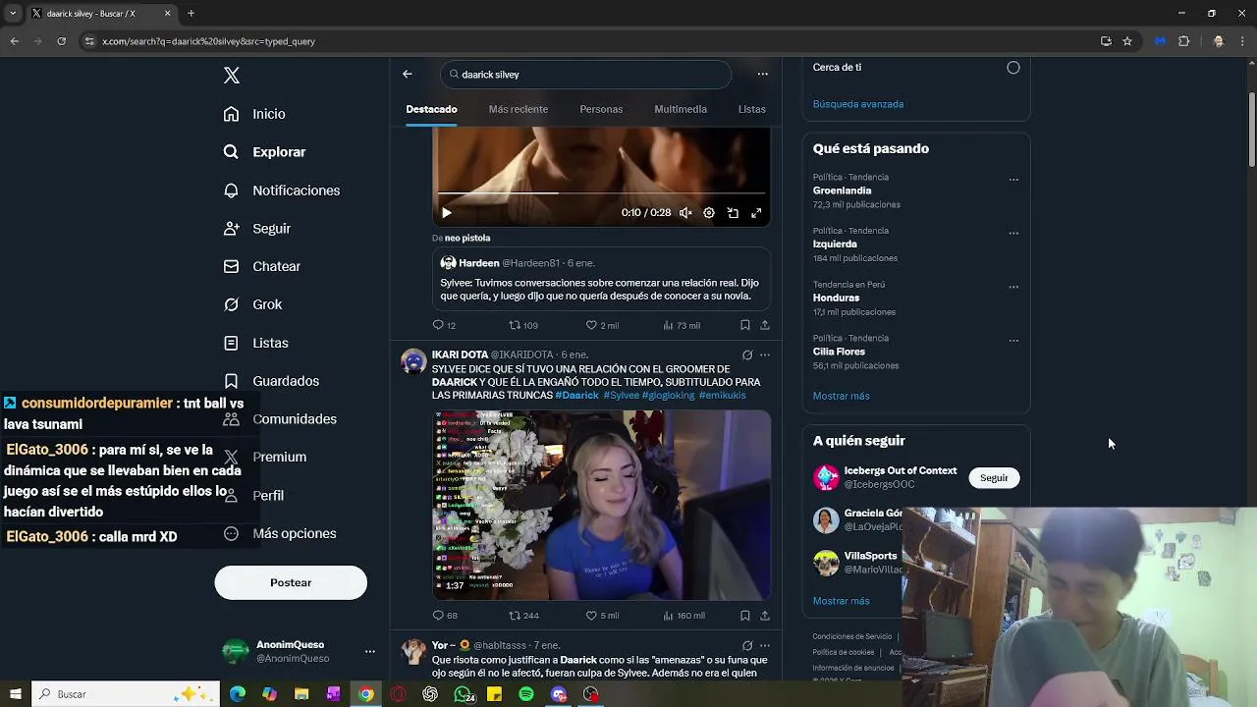Follow Icebergs Out of Context
The image size is (1257, 707).
point(994,478)
